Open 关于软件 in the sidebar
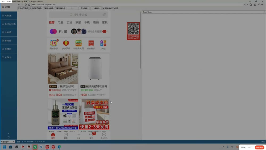This screenshot has width=266, height=150. (x=9, y=57)
